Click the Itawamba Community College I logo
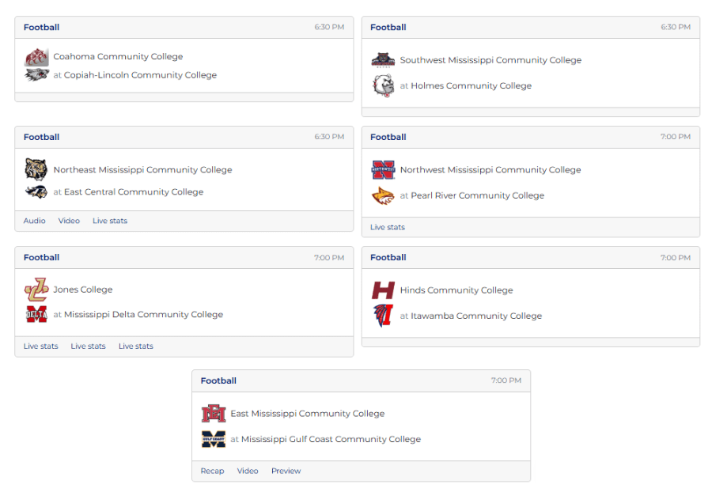This screenshot has height=492, width=712. [x=383, y=316]
